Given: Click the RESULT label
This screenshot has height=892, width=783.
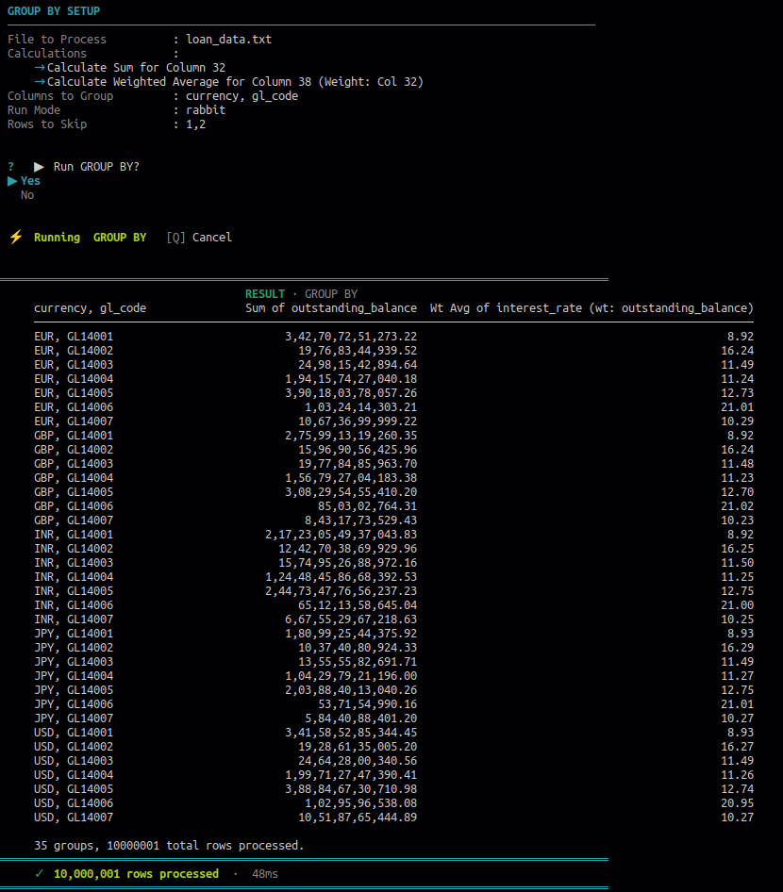Looking at the screenshot, I should (264, 294).
